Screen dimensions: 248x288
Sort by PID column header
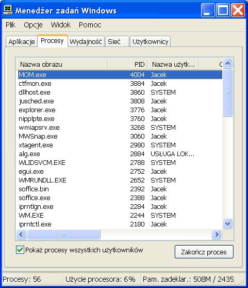coord(128,64)
